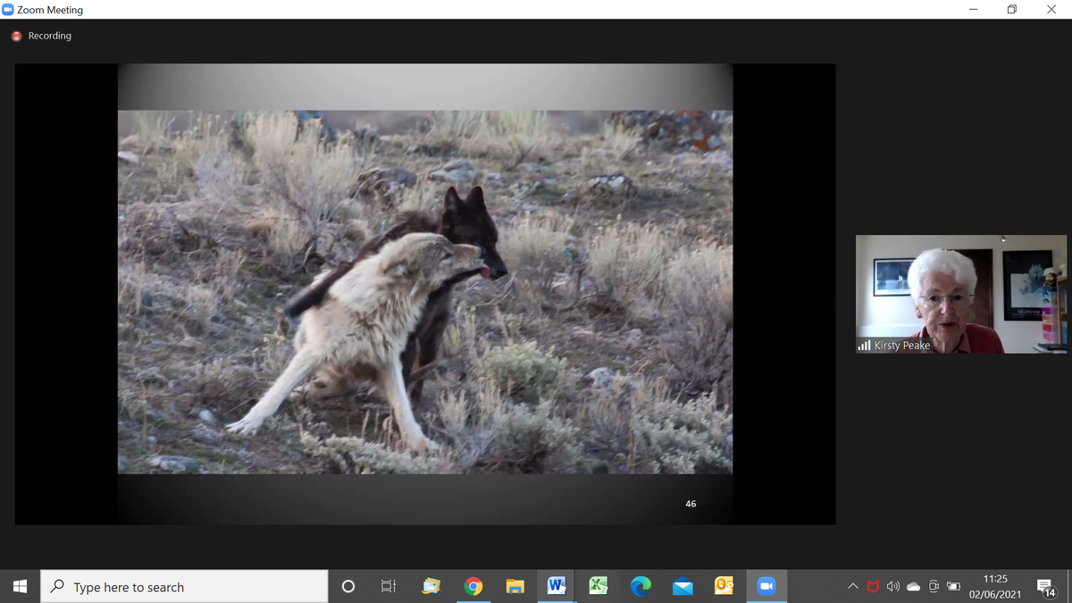The height and width of the screenshot is (603, 1072).
Task: Restore down the Zoom Meeting window
Action: (1012, 10)
